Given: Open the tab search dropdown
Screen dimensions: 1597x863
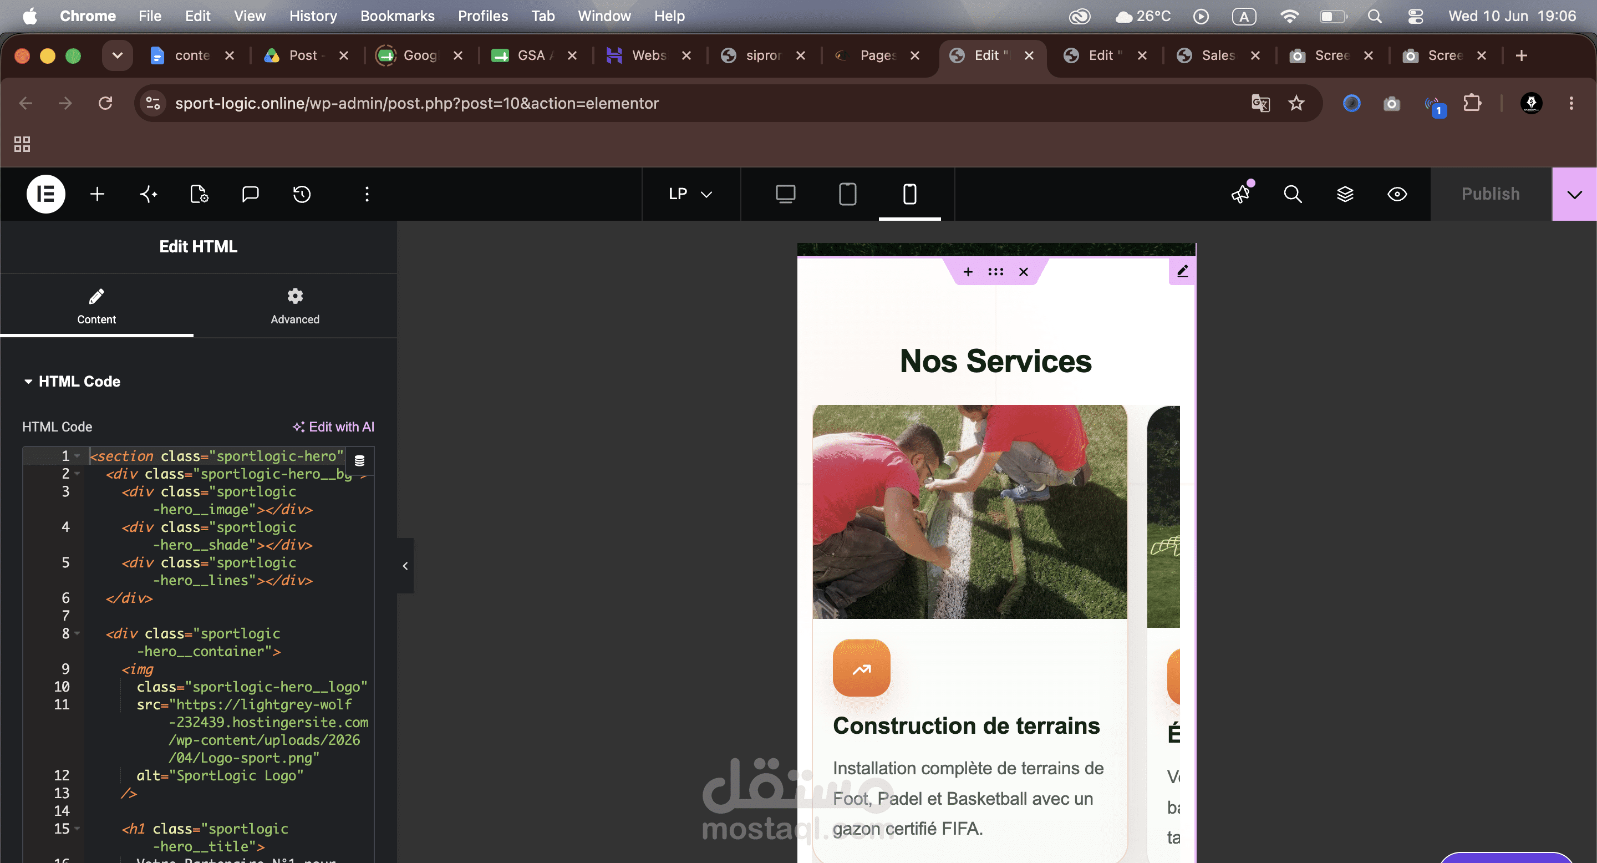Looking at the screenshot, I should coord(117,55).
